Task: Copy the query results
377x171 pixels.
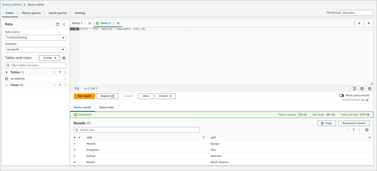Action: click(326, 123)
